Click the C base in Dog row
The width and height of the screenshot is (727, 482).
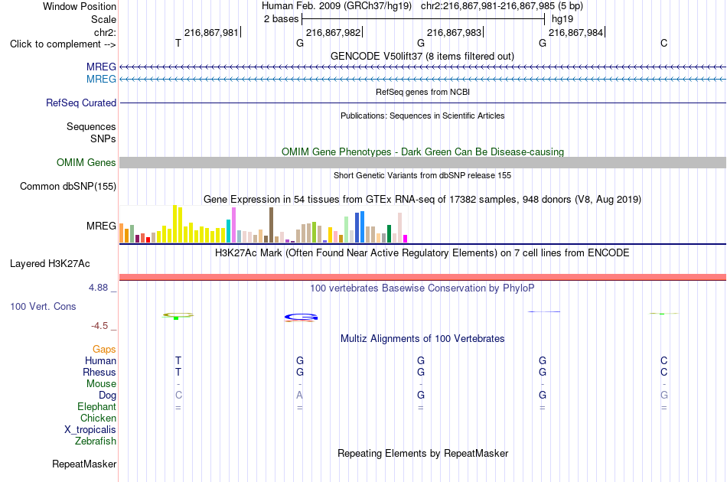click(178, 396)
